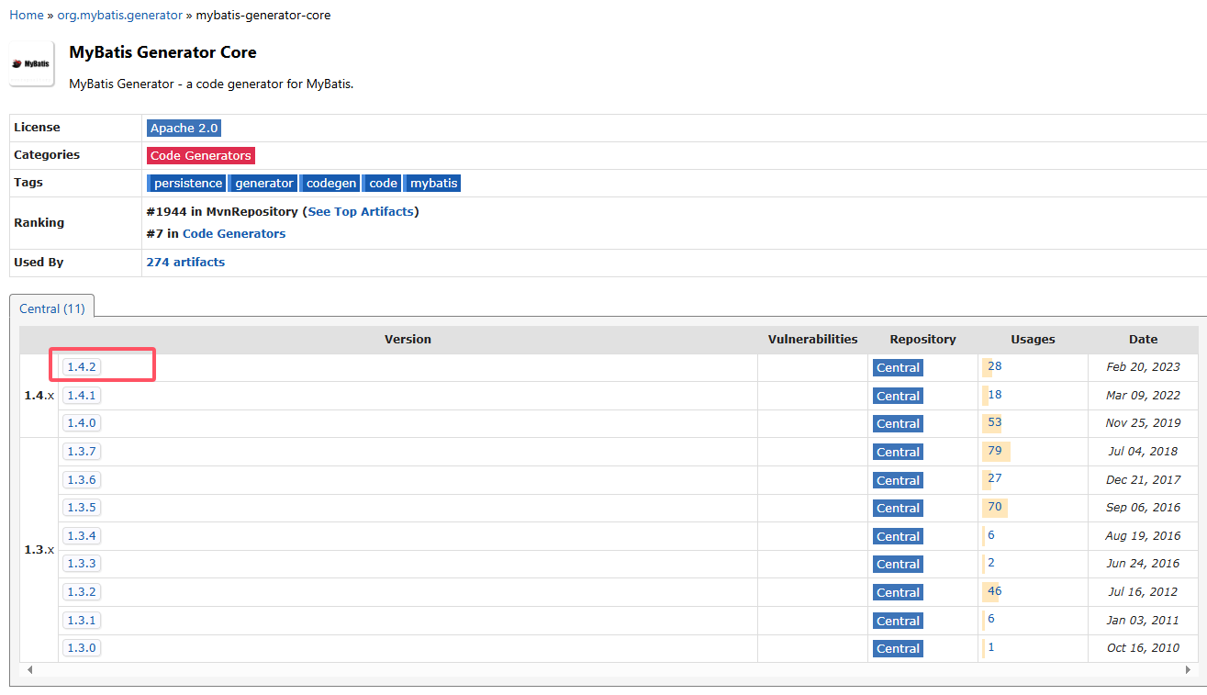Click the Central badge for version 1.3.5
The height and width of the screenshot is (695, 1207).
tap(898, 508)
